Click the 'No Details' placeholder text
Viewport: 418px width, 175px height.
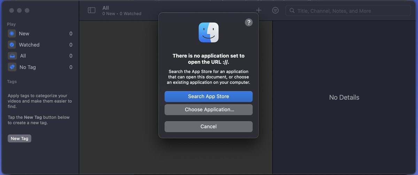tap(344, 98)
